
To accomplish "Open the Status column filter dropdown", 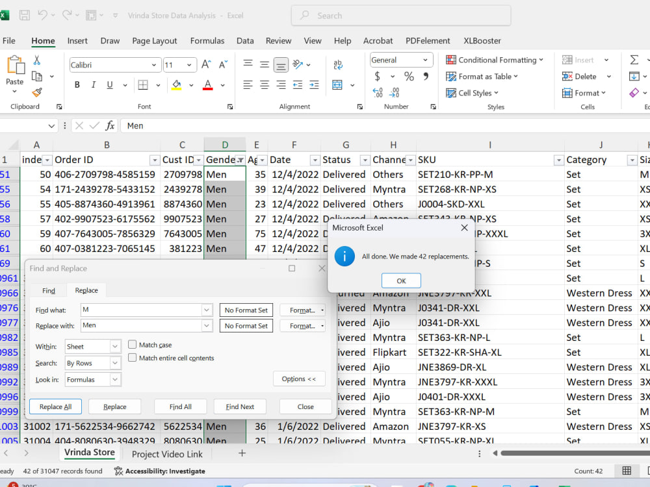I will 365,160.
